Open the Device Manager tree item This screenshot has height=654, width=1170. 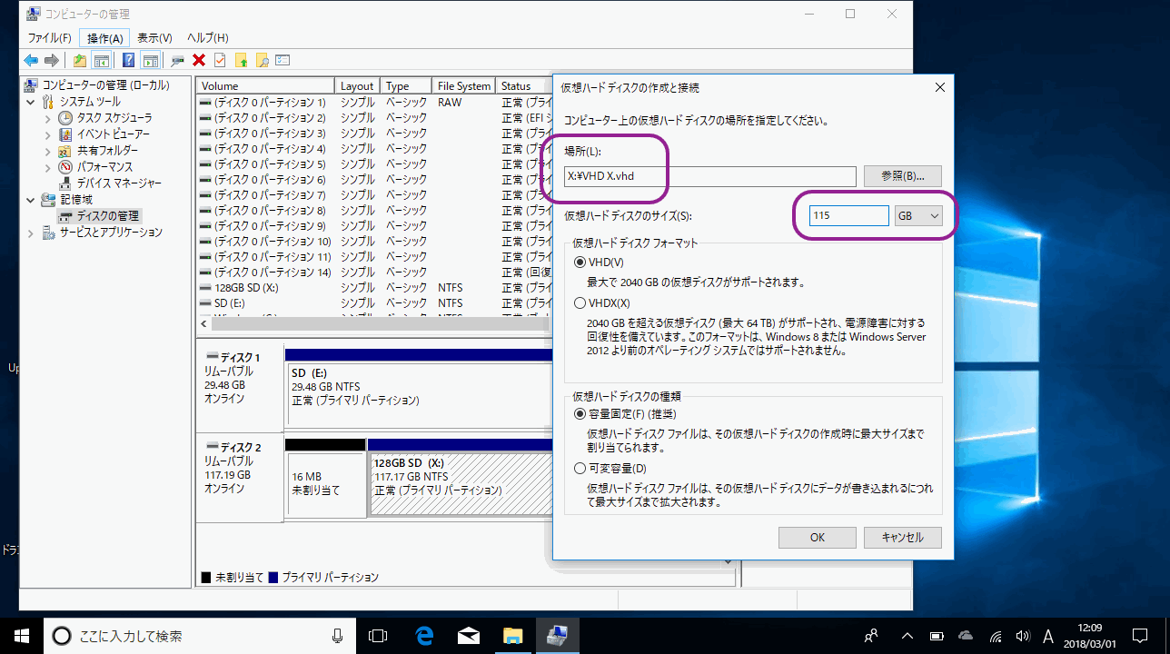point(118,183)
